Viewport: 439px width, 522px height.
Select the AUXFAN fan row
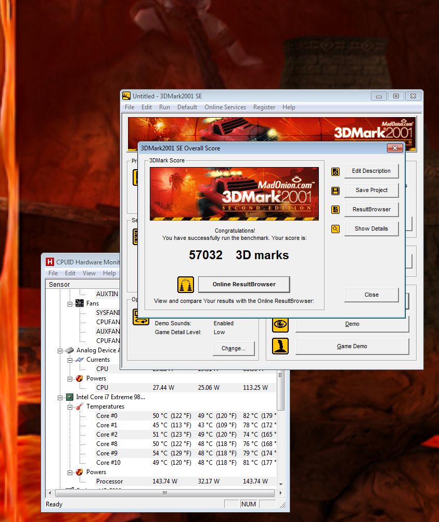pos(108,331)
